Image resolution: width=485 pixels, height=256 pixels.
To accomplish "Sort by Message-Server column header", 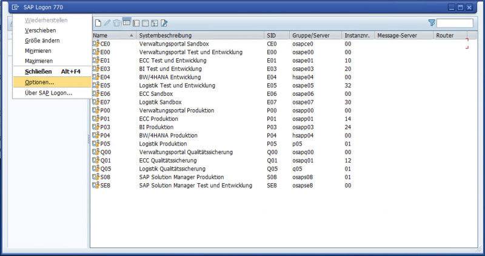I will pos(404,36).
